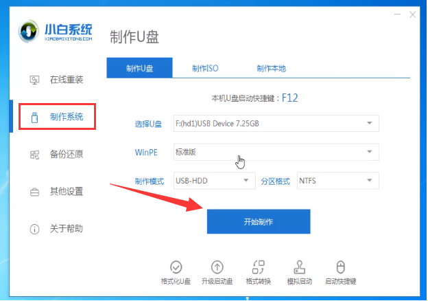Click the 开始制作 button
The width and height of the screenshot is (428, 301).
[259, 222]
